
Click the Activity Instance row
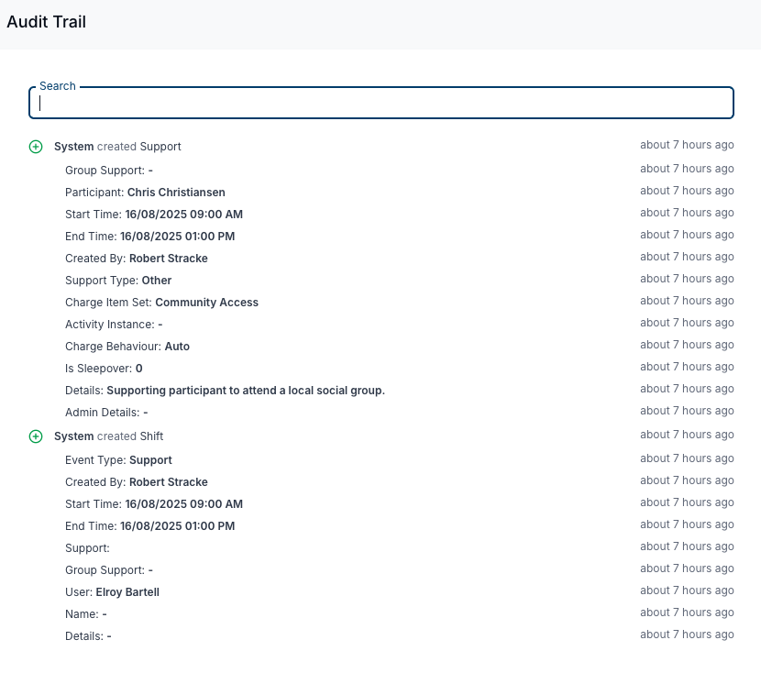click(x=114, y=325)
